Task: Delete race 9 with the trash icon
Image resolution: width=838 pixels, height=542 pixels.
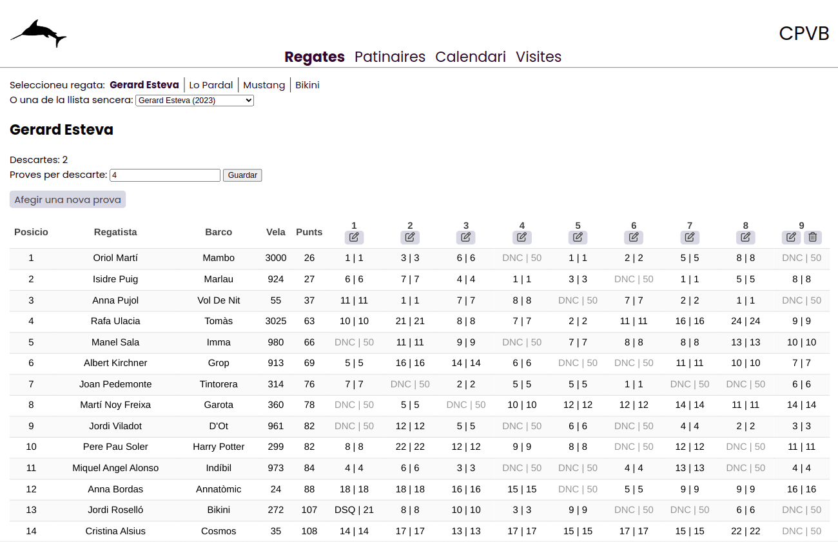Action: (813, 237)
